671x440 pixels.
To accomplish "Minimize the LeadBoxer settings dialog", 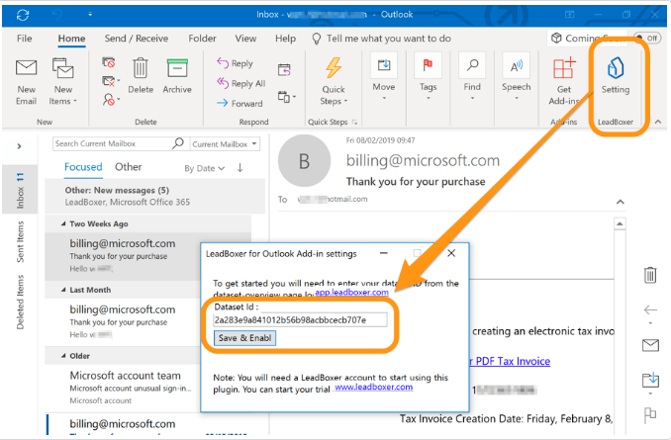I will pos(384,253).
